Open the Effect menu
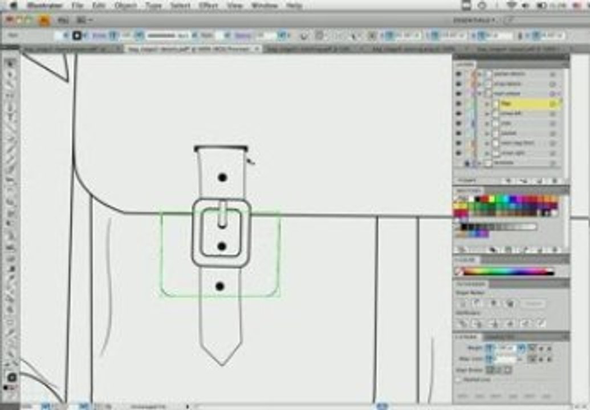Viewport: 590px width, 410px height. point(208,5)
